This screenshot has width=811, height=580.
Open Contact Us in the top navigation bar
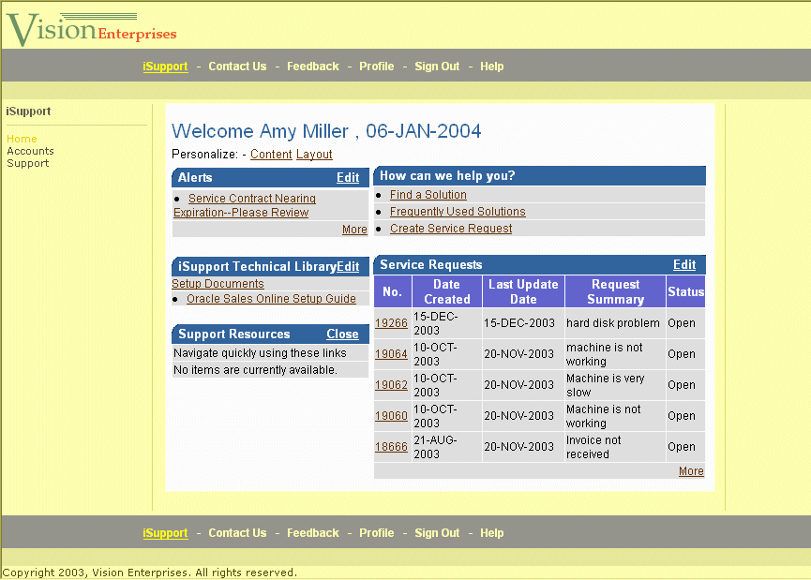coord(237,67)
